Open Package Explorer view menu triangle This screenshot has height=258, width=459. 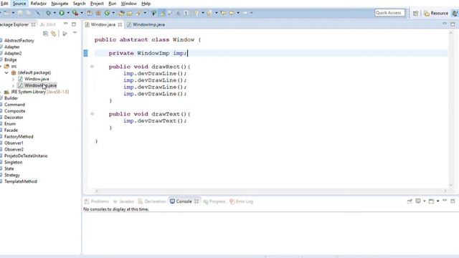click(75, 33)
